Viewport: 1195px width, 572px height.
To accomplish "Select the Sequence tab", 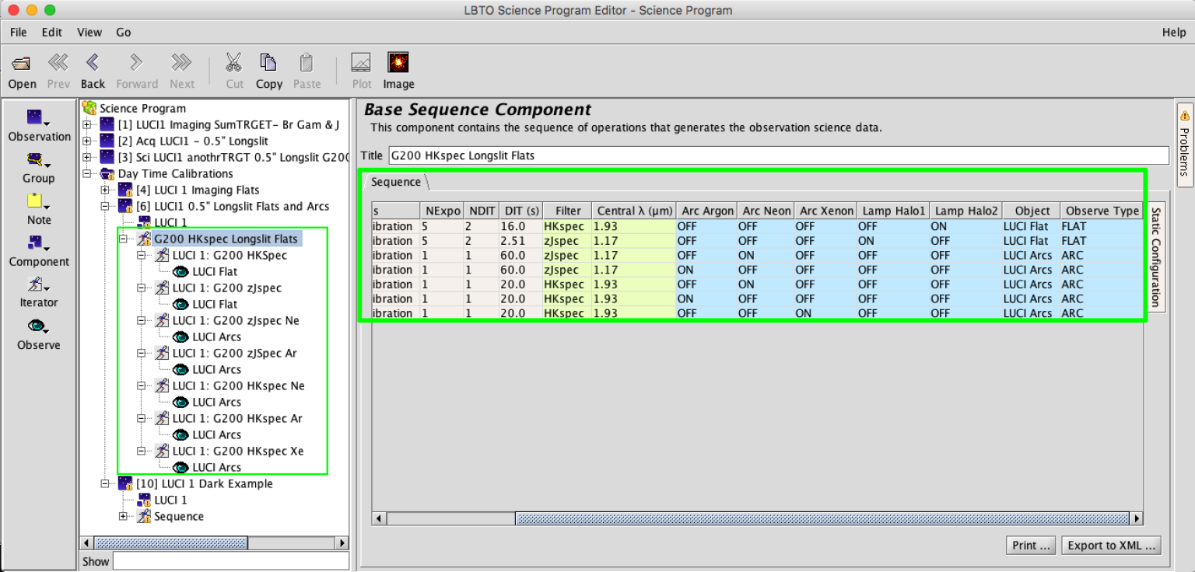I will pyautogui.click(x=396, y=182).
